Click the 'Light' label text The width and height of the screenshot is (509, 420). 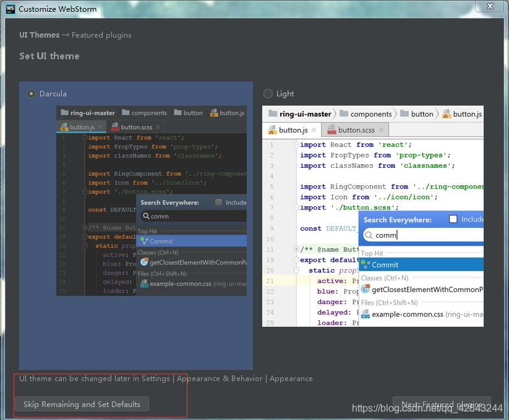click(x=285, y=94)
